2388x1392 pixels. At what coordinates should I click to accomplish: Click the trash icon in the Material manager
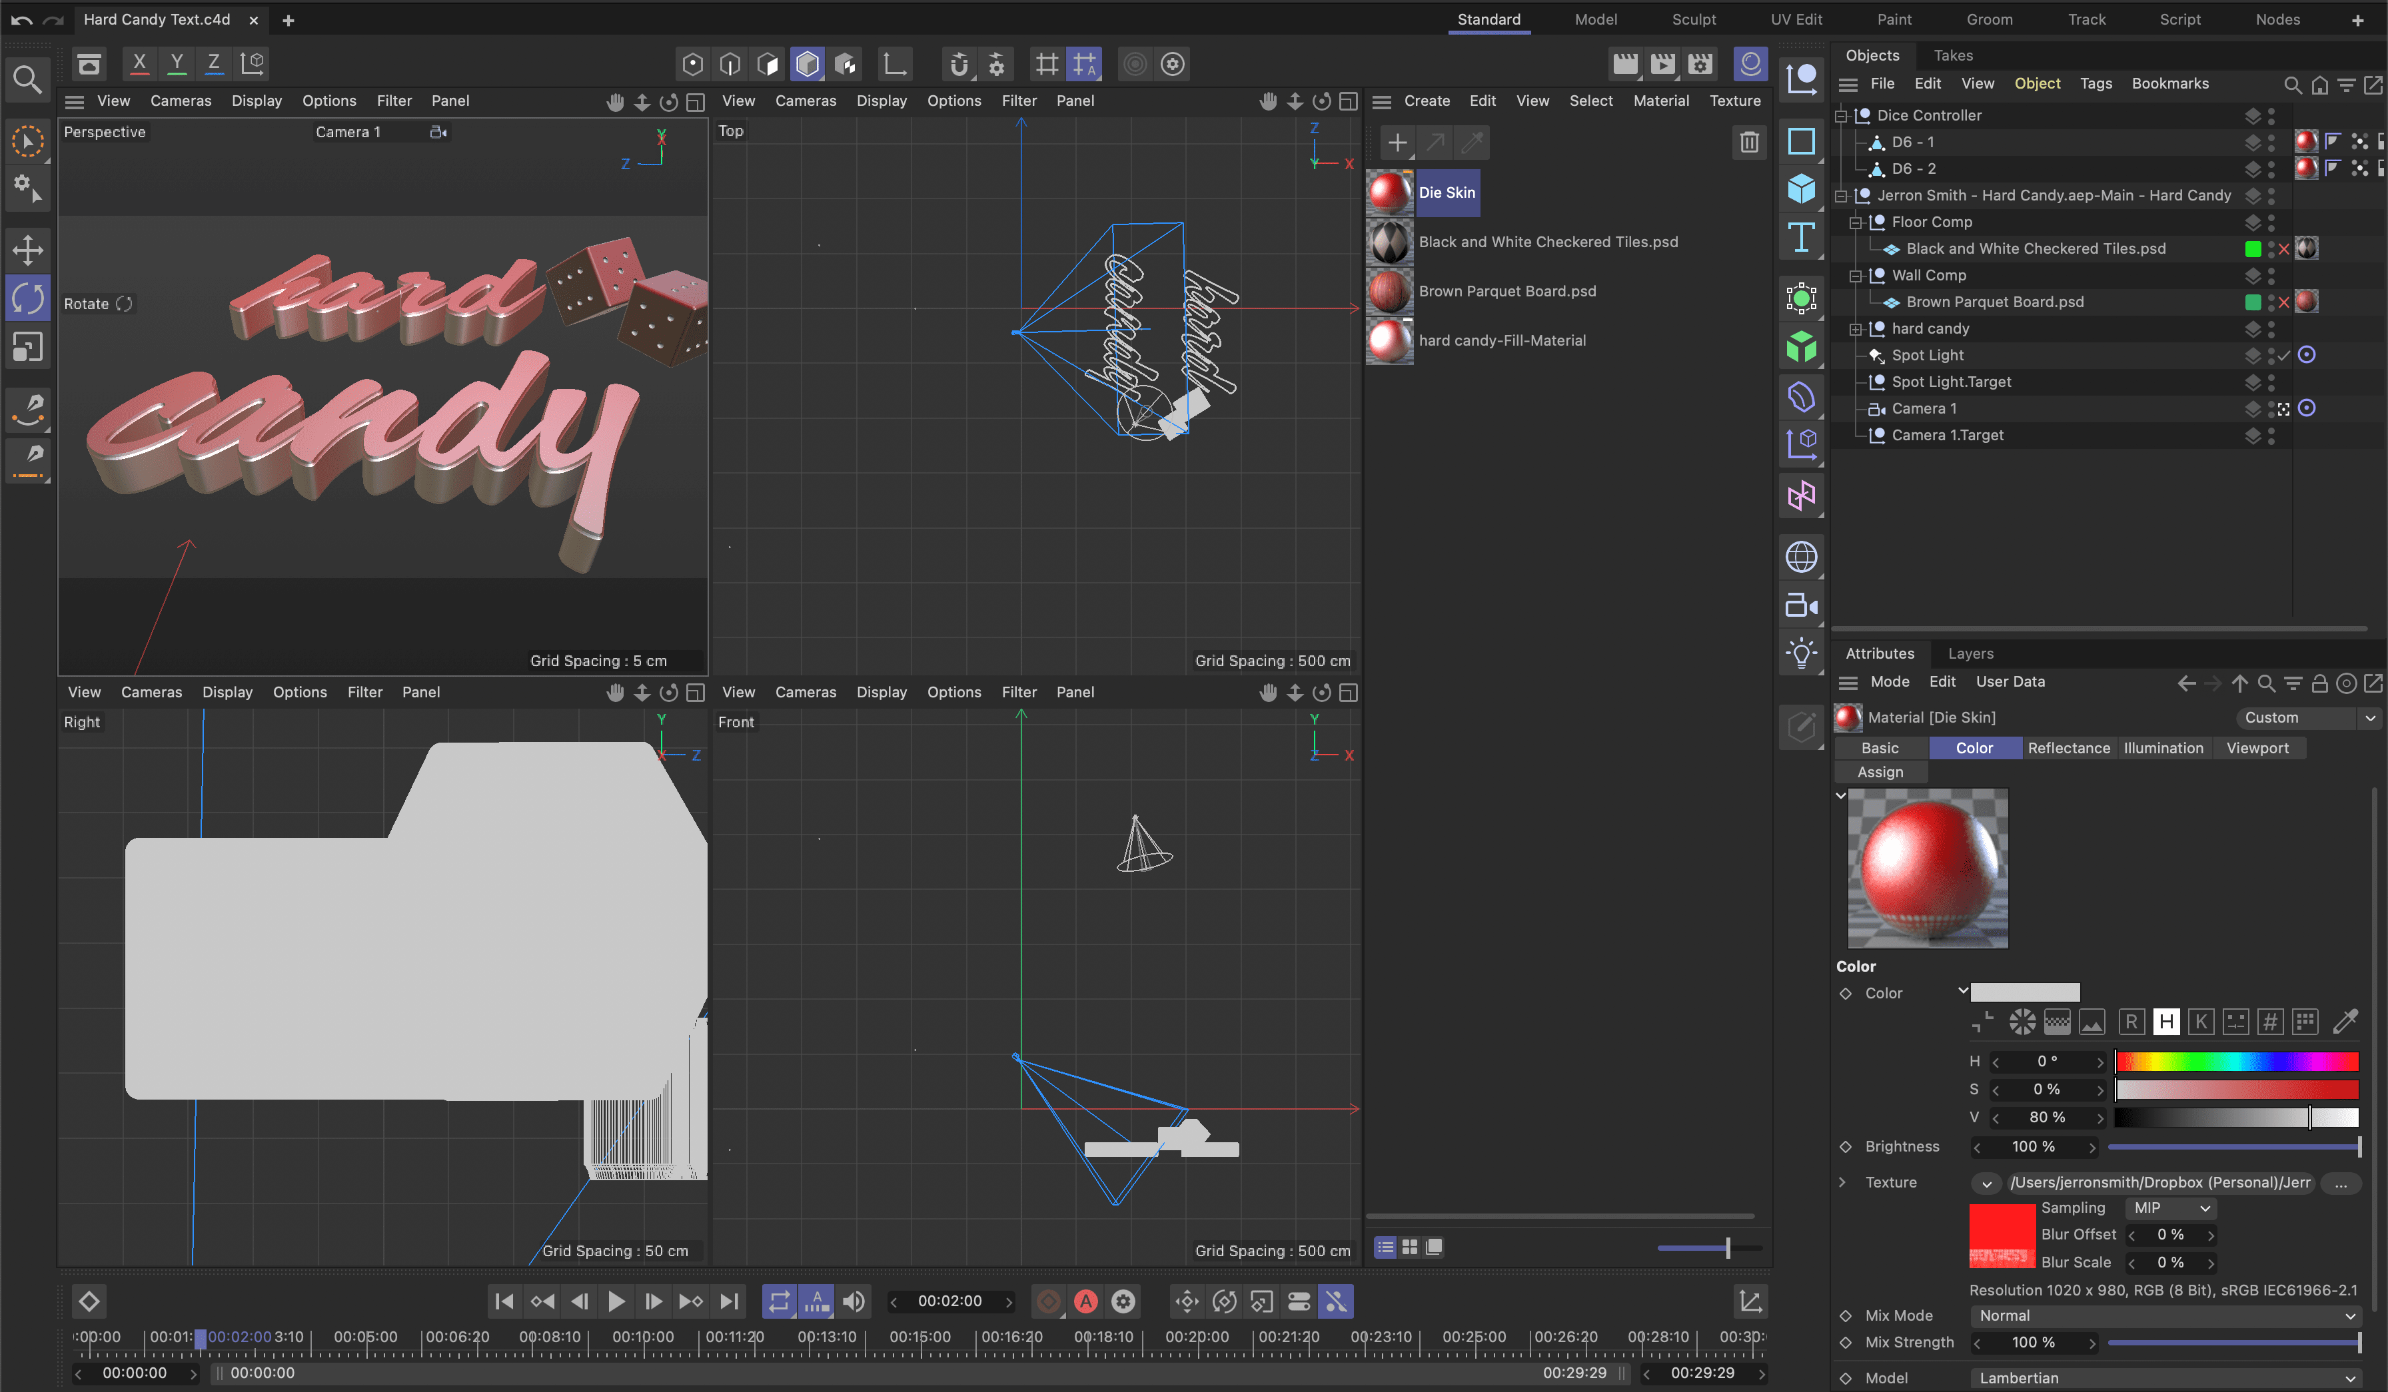tap(1749, 142)
